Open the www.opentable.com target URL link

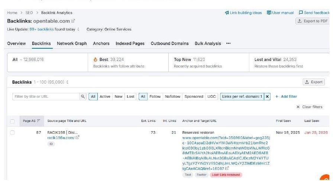pyautogui.click(x=226, y=153)
